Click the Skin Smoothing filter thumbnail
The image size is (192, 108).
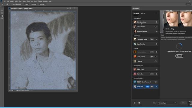(x=135, y=22)
